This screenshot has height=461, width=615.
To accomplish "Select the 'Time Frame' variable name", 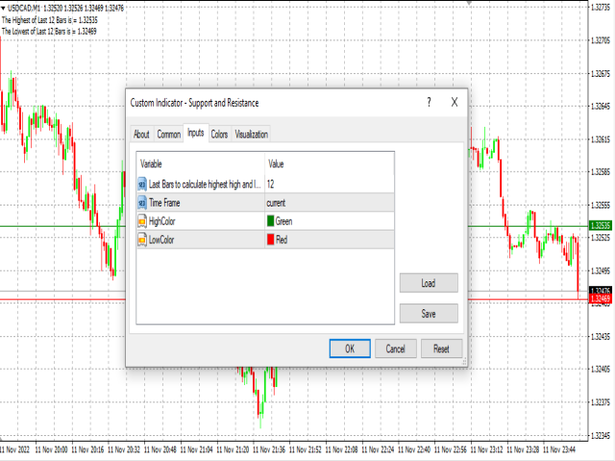I will 164,203.
